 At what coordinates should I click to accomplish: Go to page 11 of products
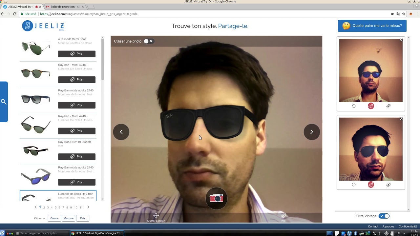click(81, 207)
